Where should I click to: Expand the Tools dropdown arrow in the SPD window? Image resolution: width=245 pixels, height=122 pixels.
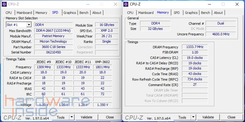[72, 117]
